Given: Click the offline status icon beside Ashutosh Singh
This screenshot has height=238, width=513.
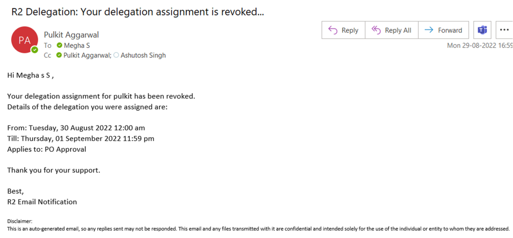Looking at the screenshot, I should pyautogui.click(x=116, y=55).
